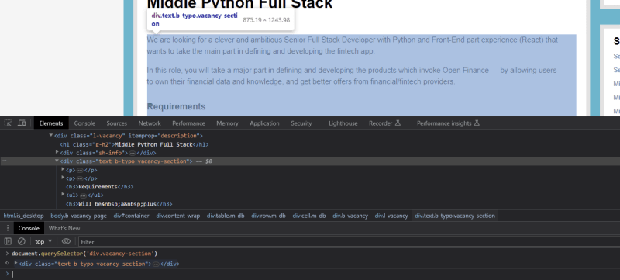
Task: Expand the console result div node
Action: point(15,263)
